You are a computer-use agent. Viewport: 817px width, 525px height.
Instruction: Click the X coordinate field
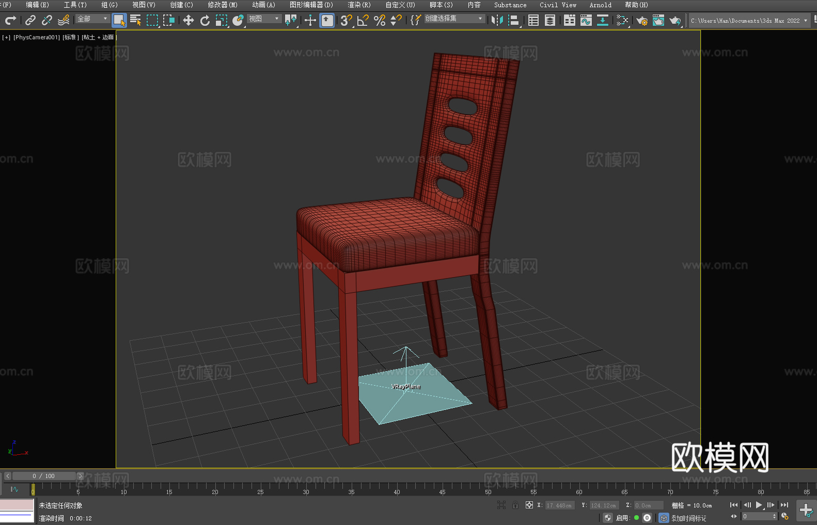coord(560,505)
